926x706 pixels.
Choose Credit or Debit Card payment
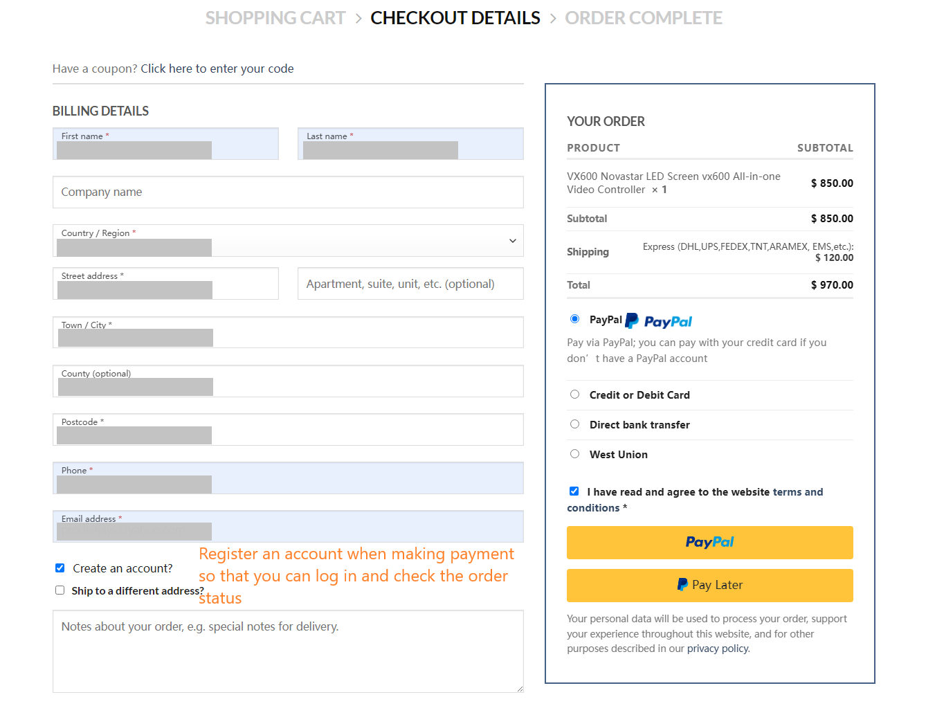[574, 395]
